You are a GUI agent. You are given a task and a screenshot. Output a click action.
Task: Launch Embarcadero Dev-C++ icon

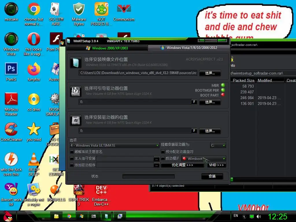[101, 195]
